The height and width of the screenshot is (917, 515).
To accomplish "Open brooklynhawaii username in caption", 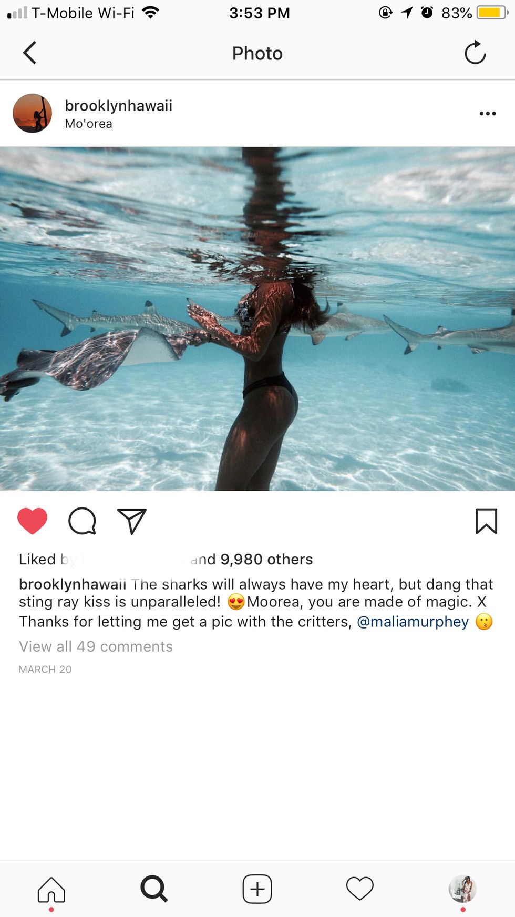I will (x=73, y=584).
